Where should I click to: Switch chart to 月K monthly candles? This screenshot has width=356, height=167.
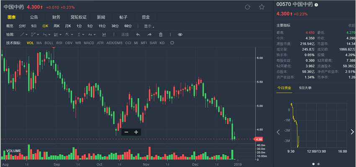point(68,26)
